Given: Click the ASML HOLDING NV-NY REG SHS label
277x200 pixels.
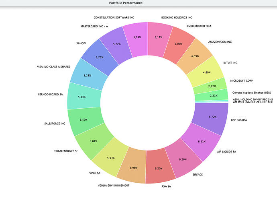Looking at the screenshot, I should coord(253,99).
